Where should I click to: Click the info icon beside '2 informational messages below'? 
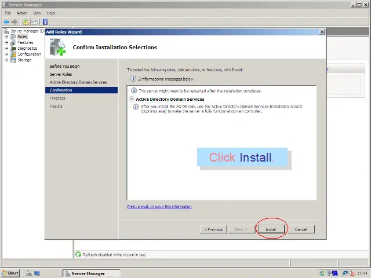tap(133, 79)
